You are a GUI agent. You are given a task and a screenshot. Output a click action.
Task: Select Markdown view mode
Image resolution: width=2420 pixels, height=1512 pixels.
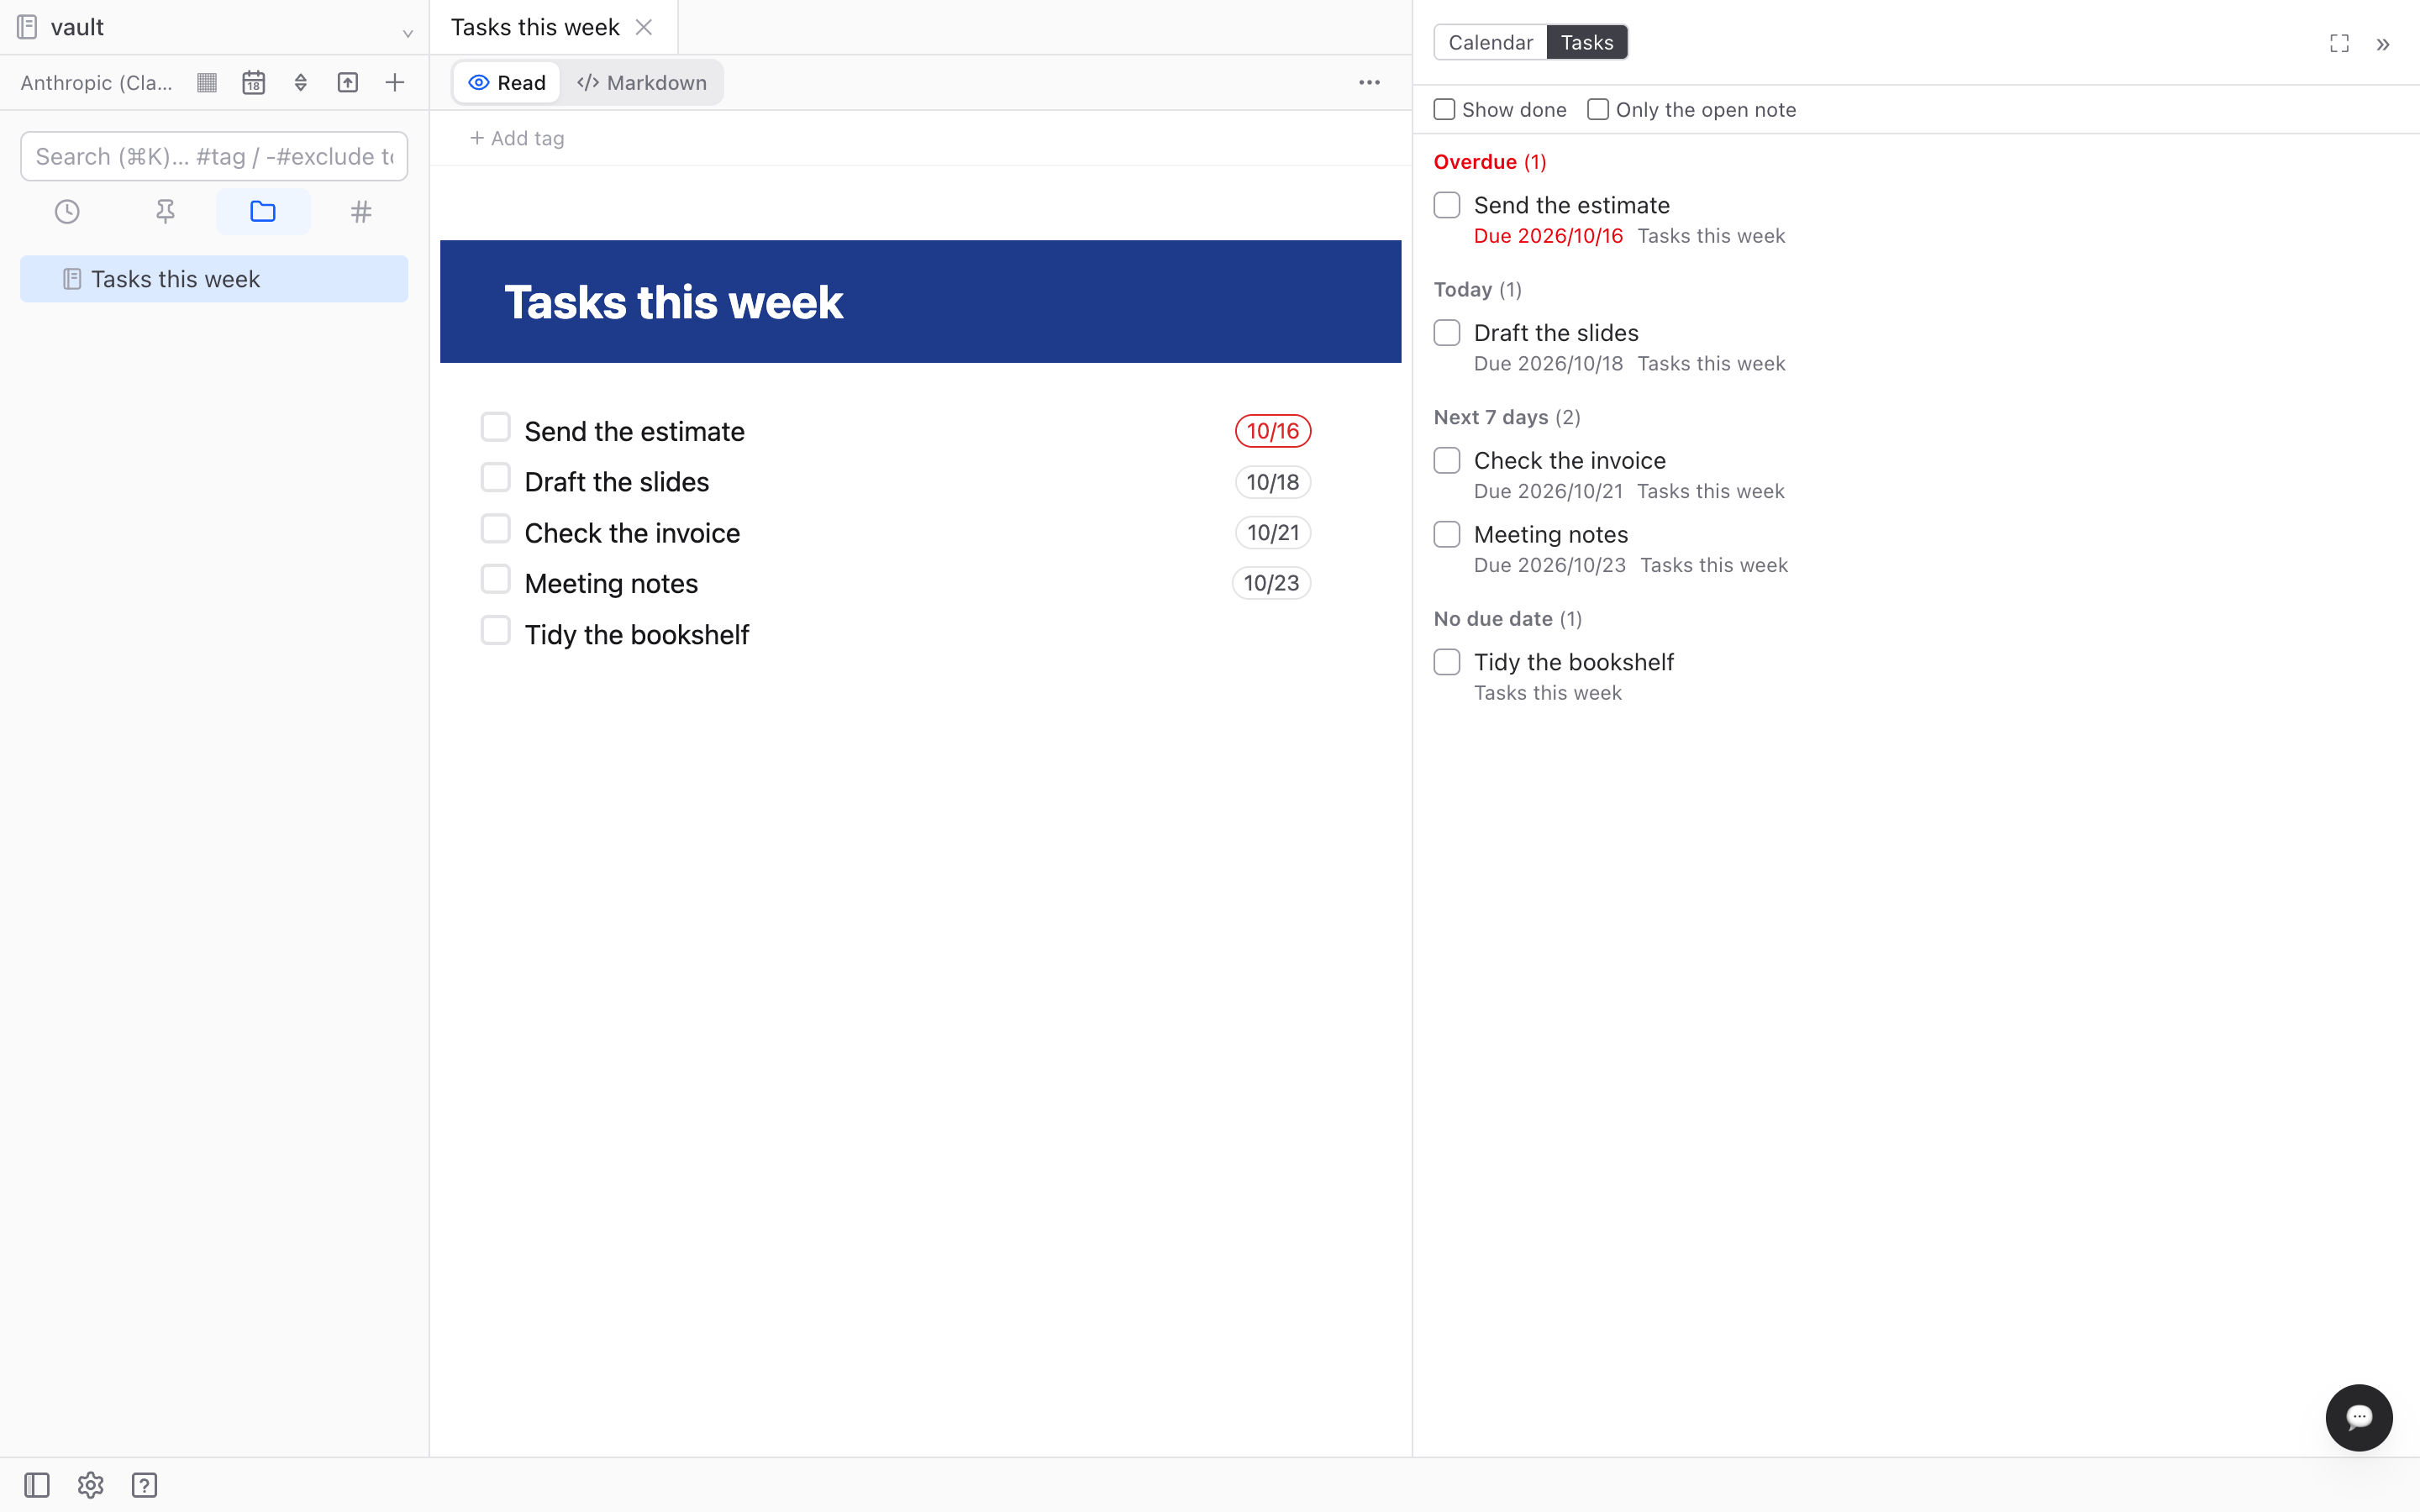(641, 83)
